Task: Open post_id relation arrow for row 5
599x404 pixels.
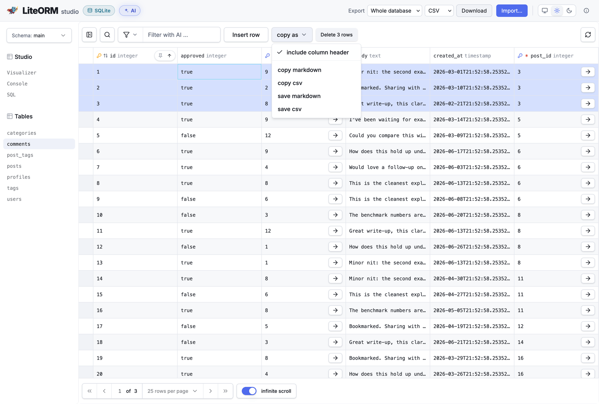Action: 588,135
